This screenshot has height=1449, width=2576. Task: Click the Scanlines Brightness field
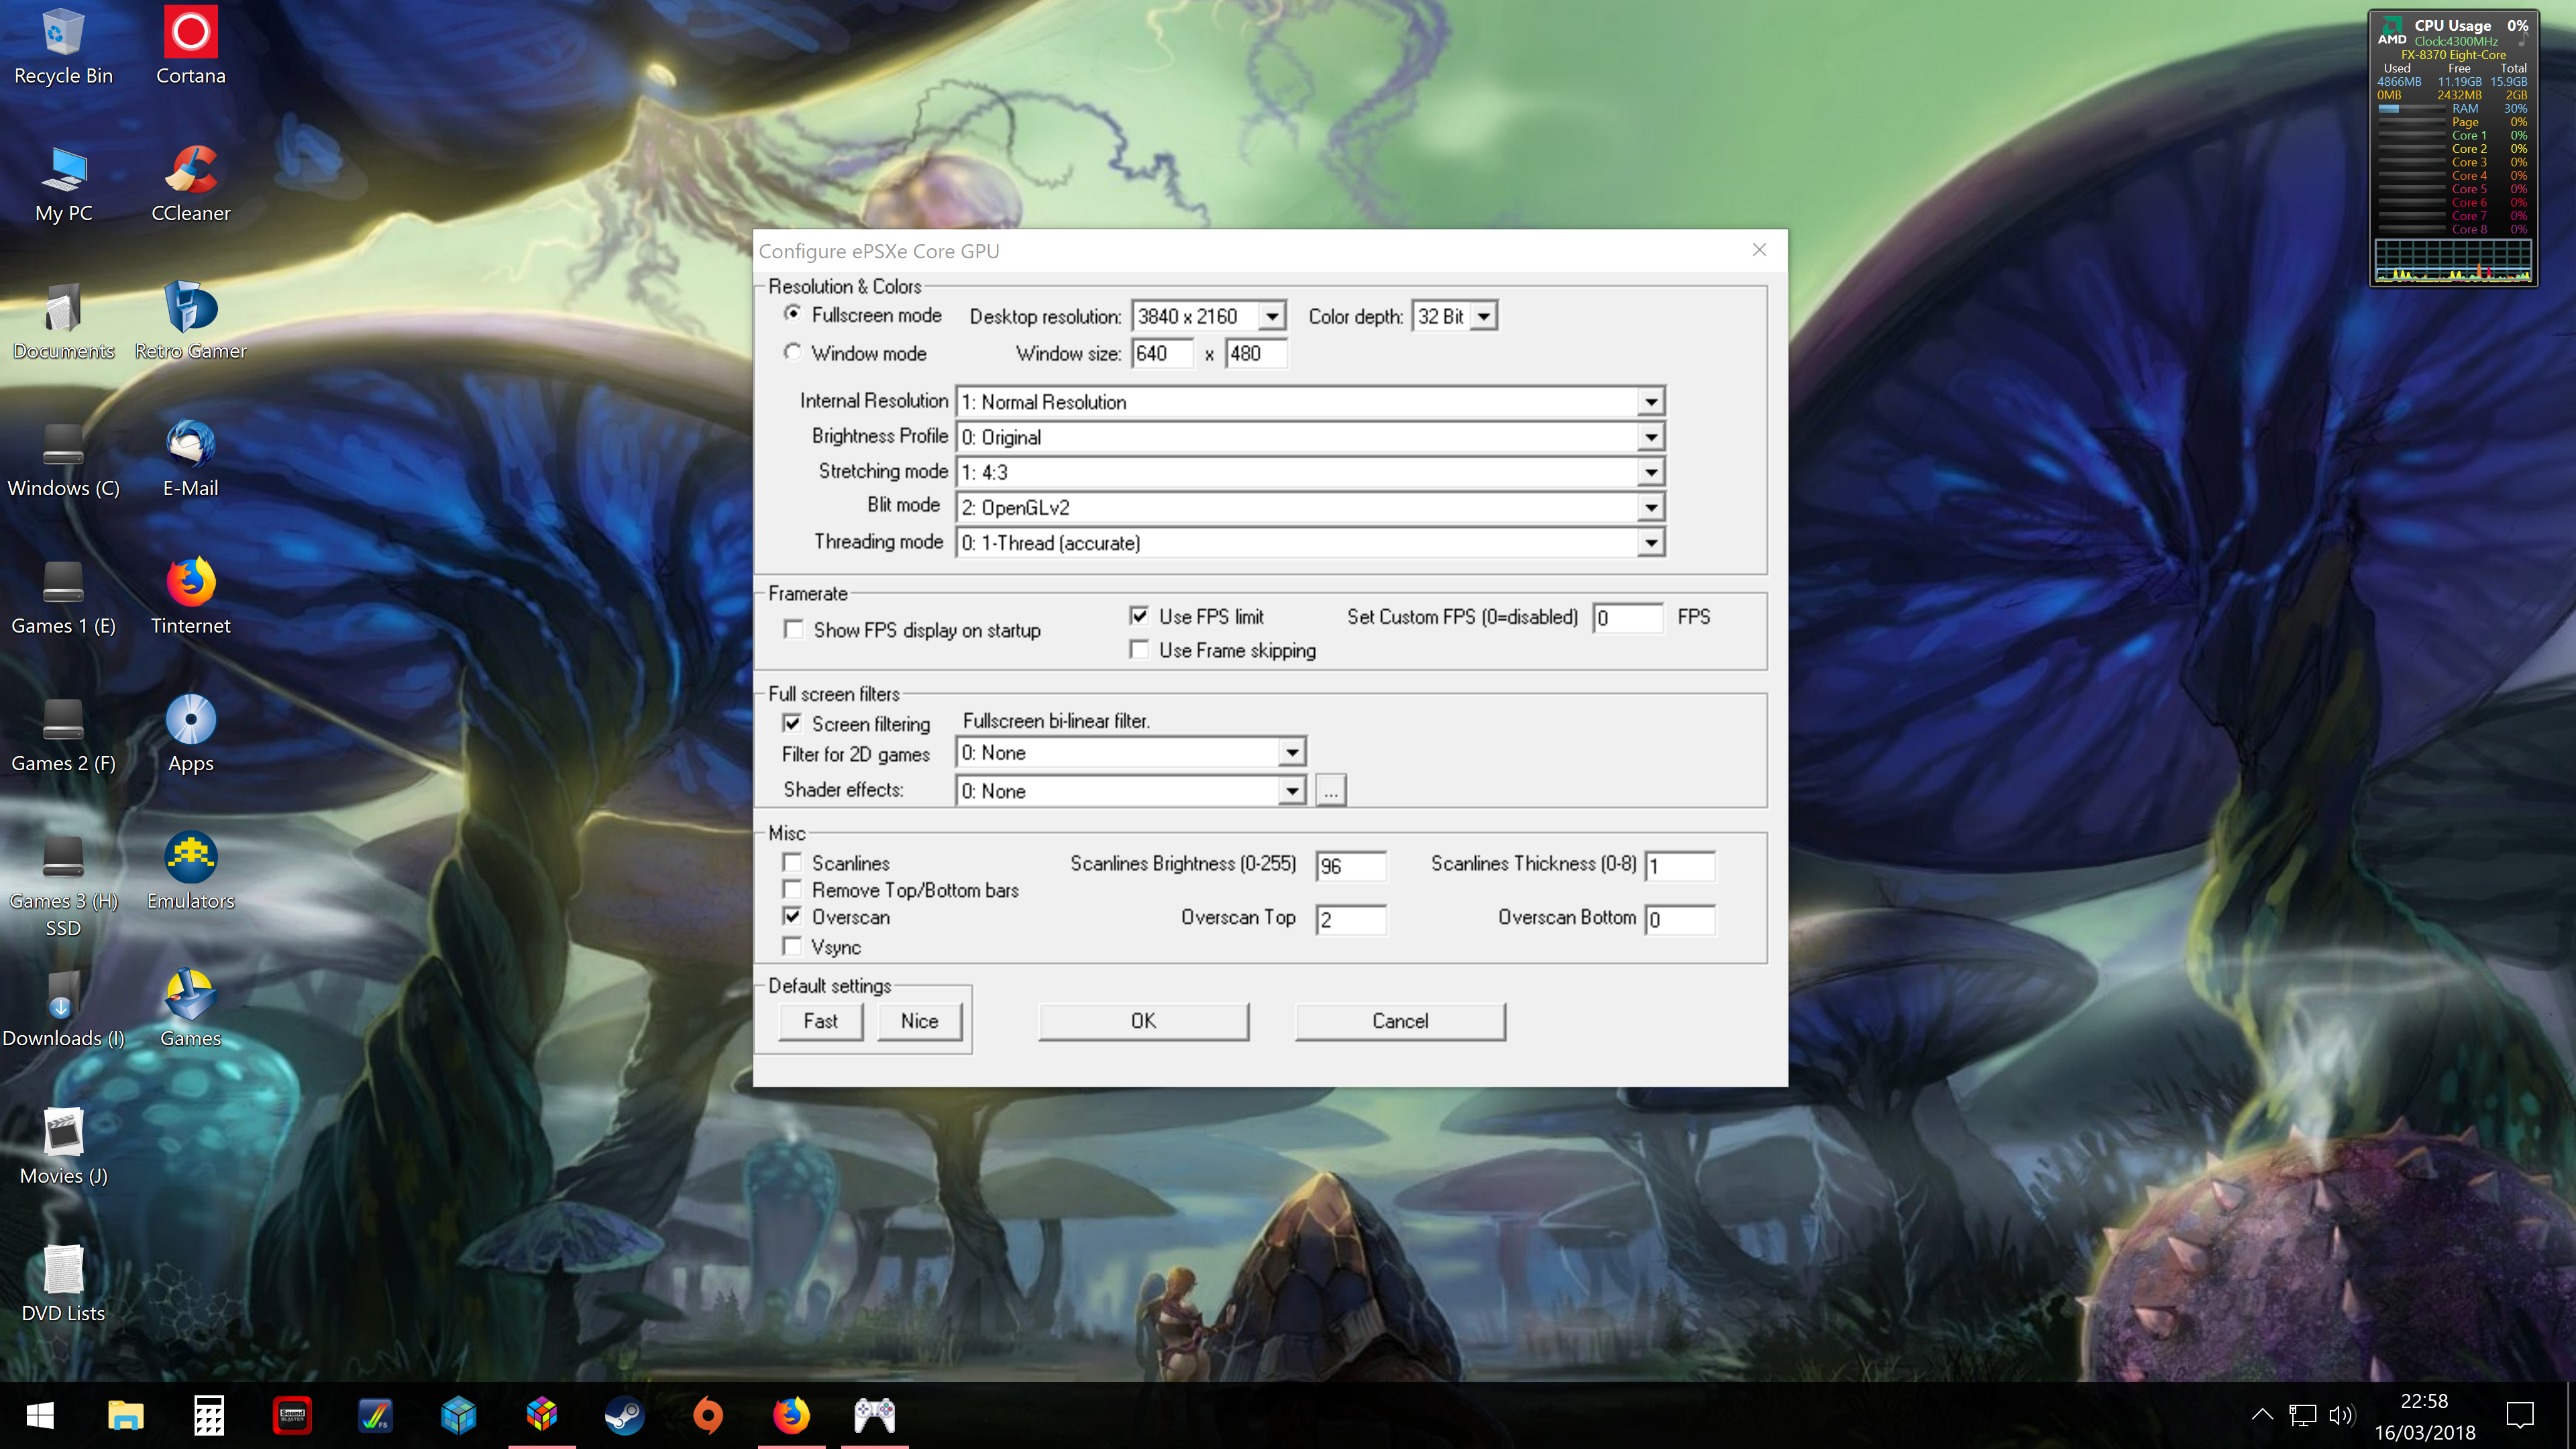[x=1351, y=866]
